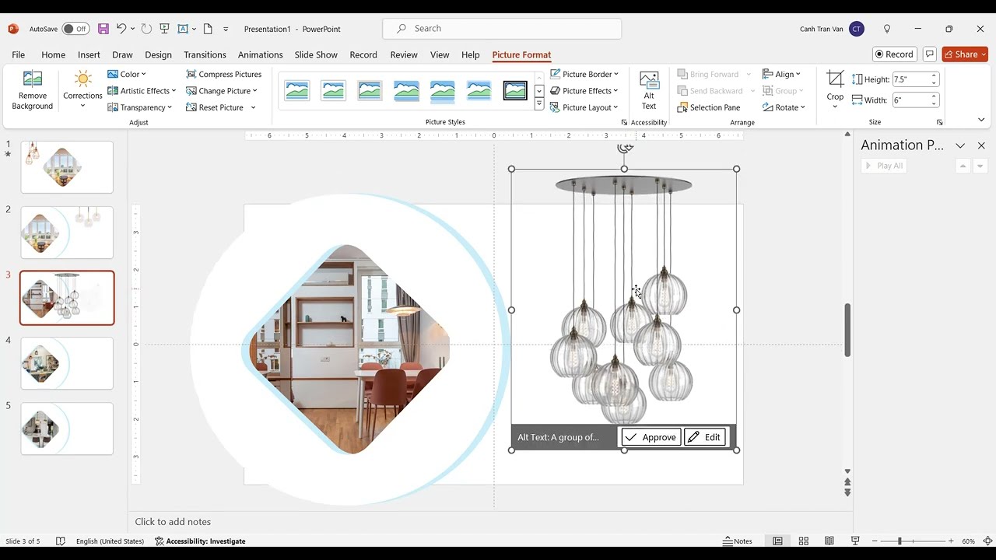Open the Color dropdown
Image resolution: width=996 pixels, height=560 pixels.
[x=127, y=74]
